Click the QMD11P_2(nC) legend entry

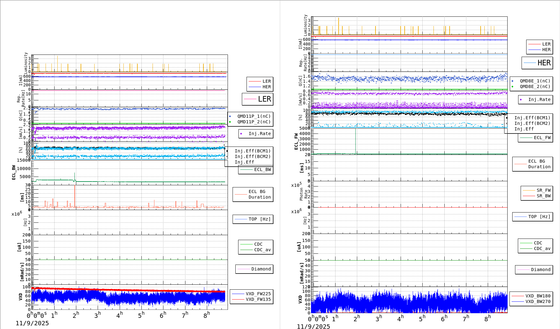(254, 122)
